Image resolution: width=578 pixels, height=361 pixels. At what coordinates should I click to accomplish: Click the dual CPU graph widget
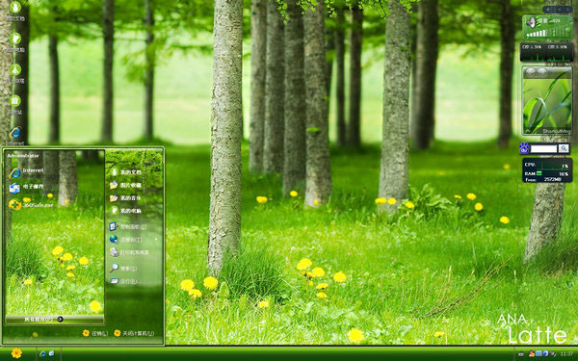tap(547, 52)
